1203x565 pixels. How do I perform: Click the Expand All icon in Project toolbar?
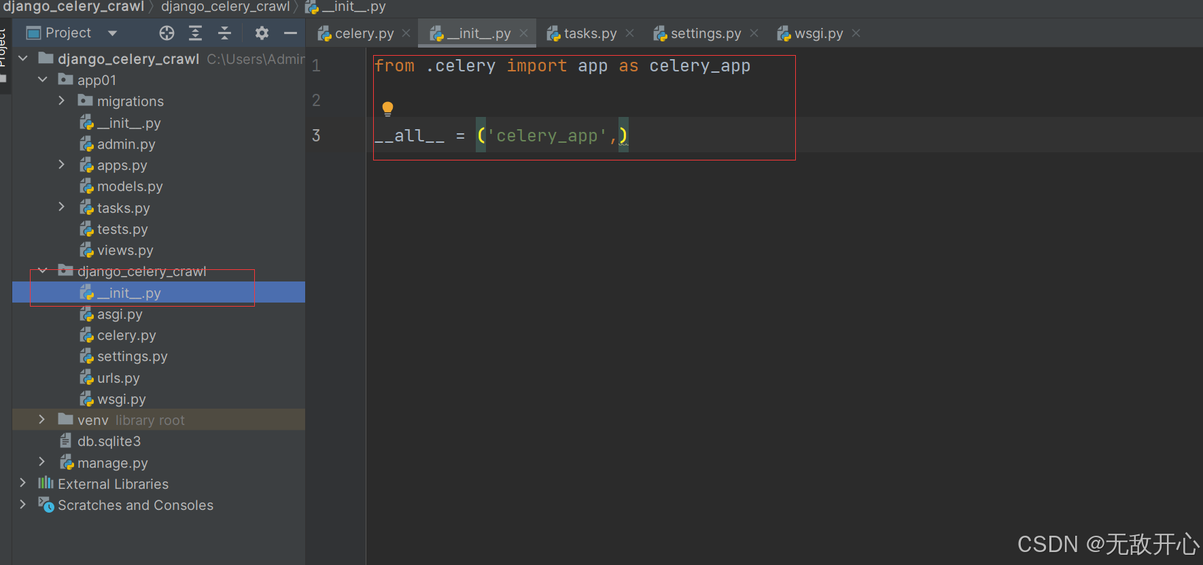point(196,33)
